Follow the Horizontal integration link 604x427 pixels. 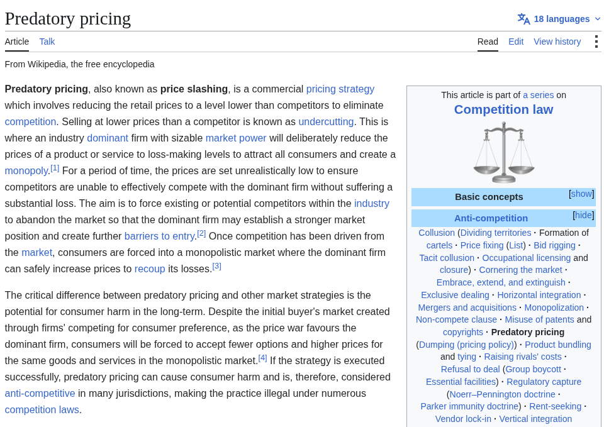coord(539,295)
